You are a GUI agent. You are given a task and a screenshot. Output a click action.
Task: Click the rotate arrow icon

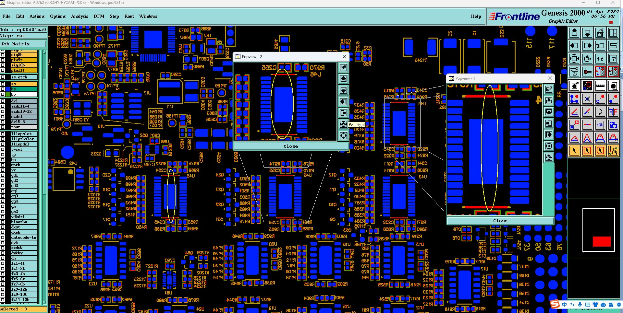coord(600,112)
